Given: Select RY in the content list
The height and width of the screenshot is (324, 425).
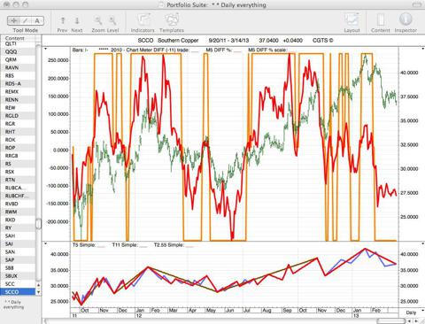Looking at the screenshot, I should 18,228.
